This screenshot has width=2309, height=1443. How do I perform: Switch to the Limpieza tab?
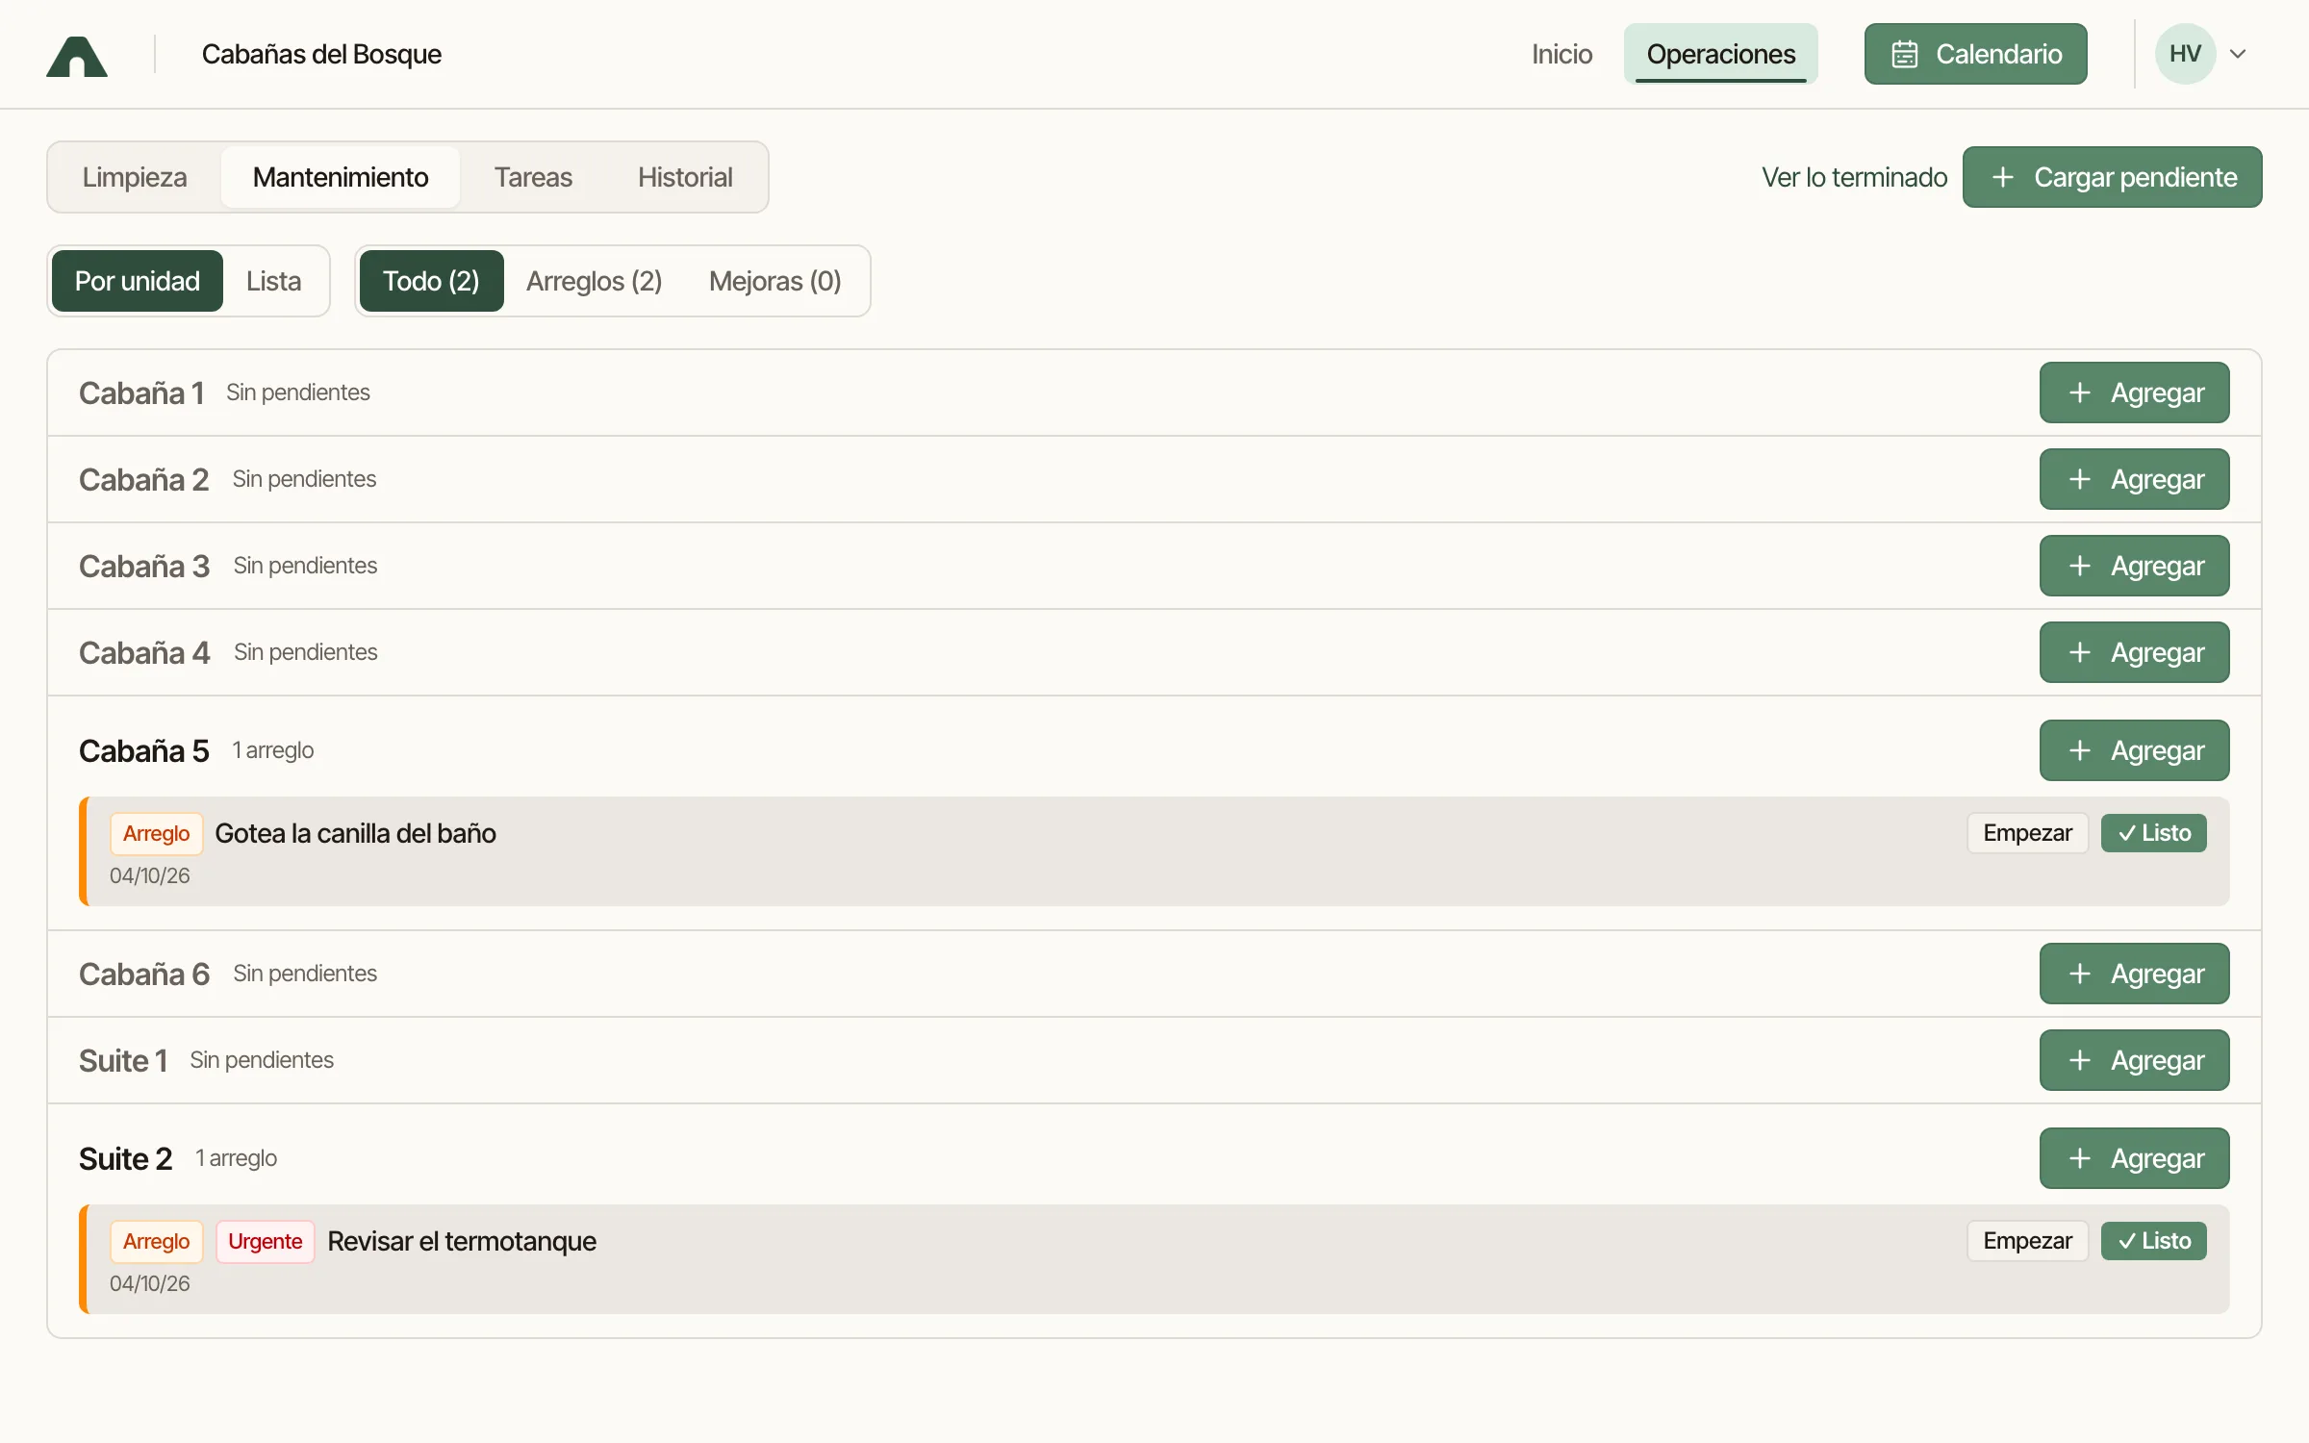tap(135, 177)
